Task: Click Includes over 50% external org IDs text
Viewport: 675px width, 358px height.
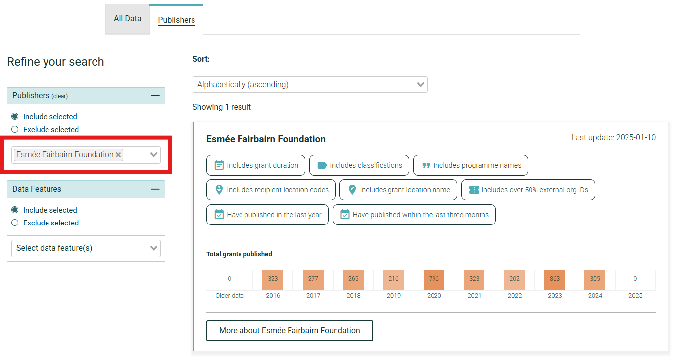Action: pos(535,190)
